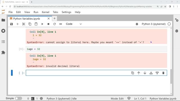The image size is (180, 101).
Task: Open the Tabs menu
Action: click(55, 12)
